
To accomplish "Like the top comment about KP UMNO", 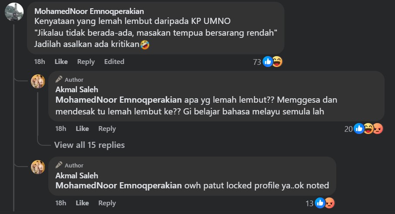I will (61, 62).
